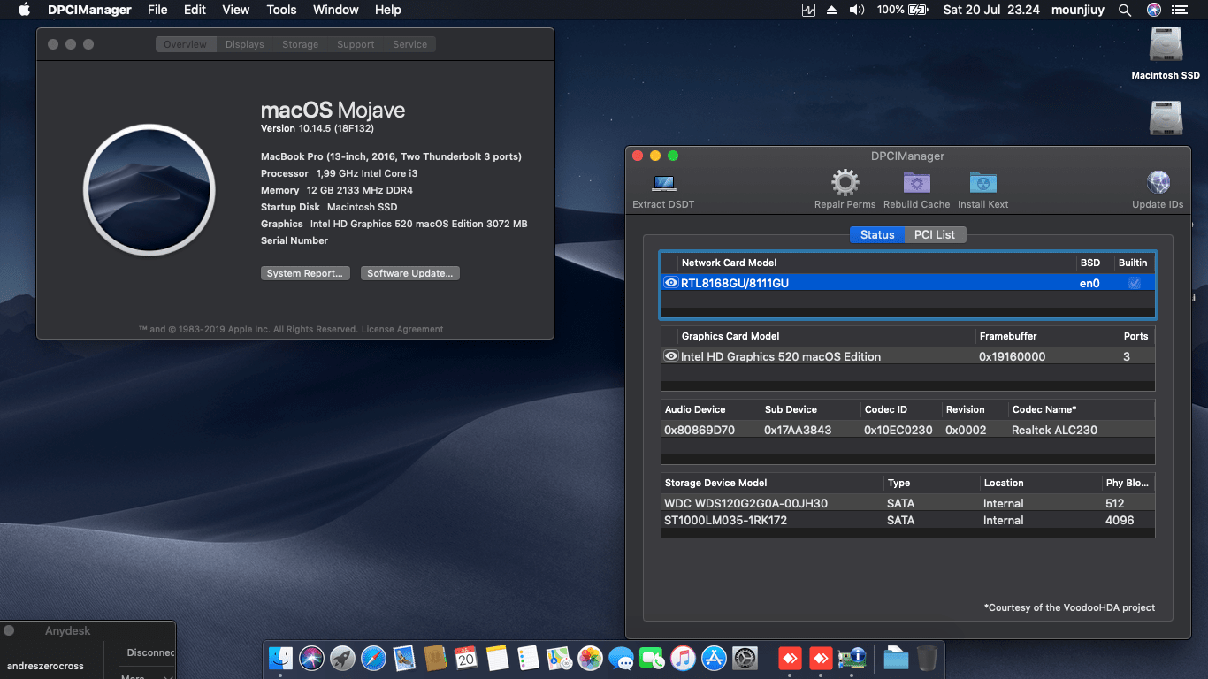The height and width of the screenshot is (679, 1208).
Task: Open Notification Center list icon
Action: (x=1179, y=10)
